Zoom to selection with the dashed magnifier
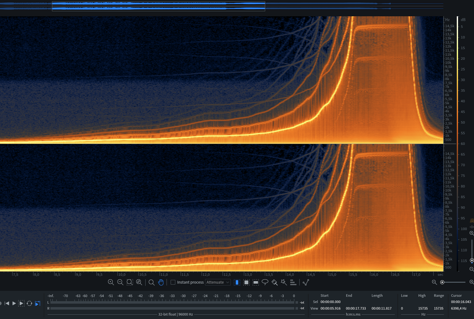 coord(130,282)
